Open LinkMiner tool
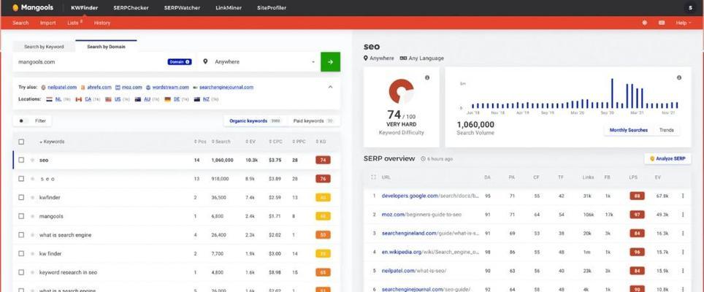The width and height of the screenshot is (704, 292). pos(229,7)
